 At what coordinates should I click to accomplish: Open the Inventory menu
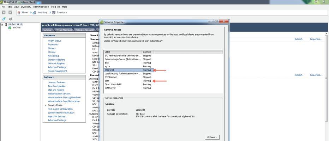point(26,7)
